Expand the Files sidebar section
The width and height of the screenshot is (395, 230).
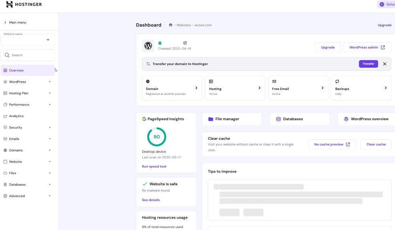[x=50, y=173]
